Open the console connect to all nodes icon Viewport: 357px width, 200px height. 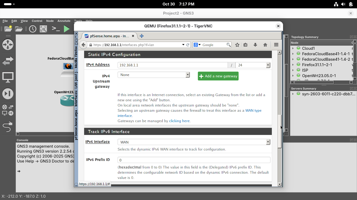56,29
